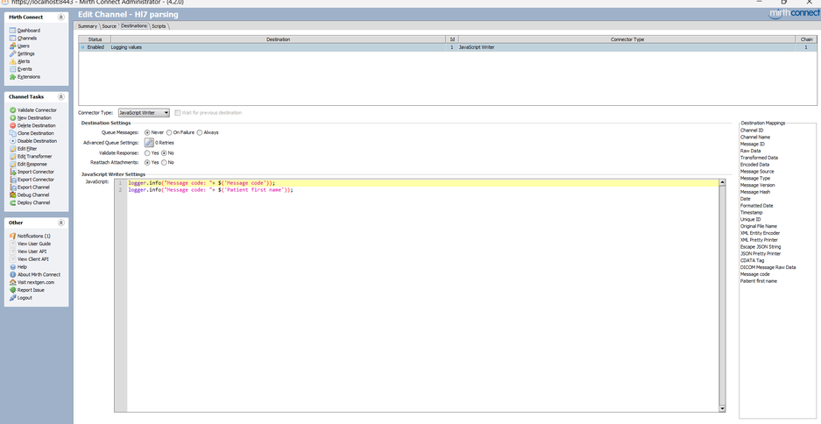
Task: Select JSON Pretty Printer mapping
Action: point(761,253)
